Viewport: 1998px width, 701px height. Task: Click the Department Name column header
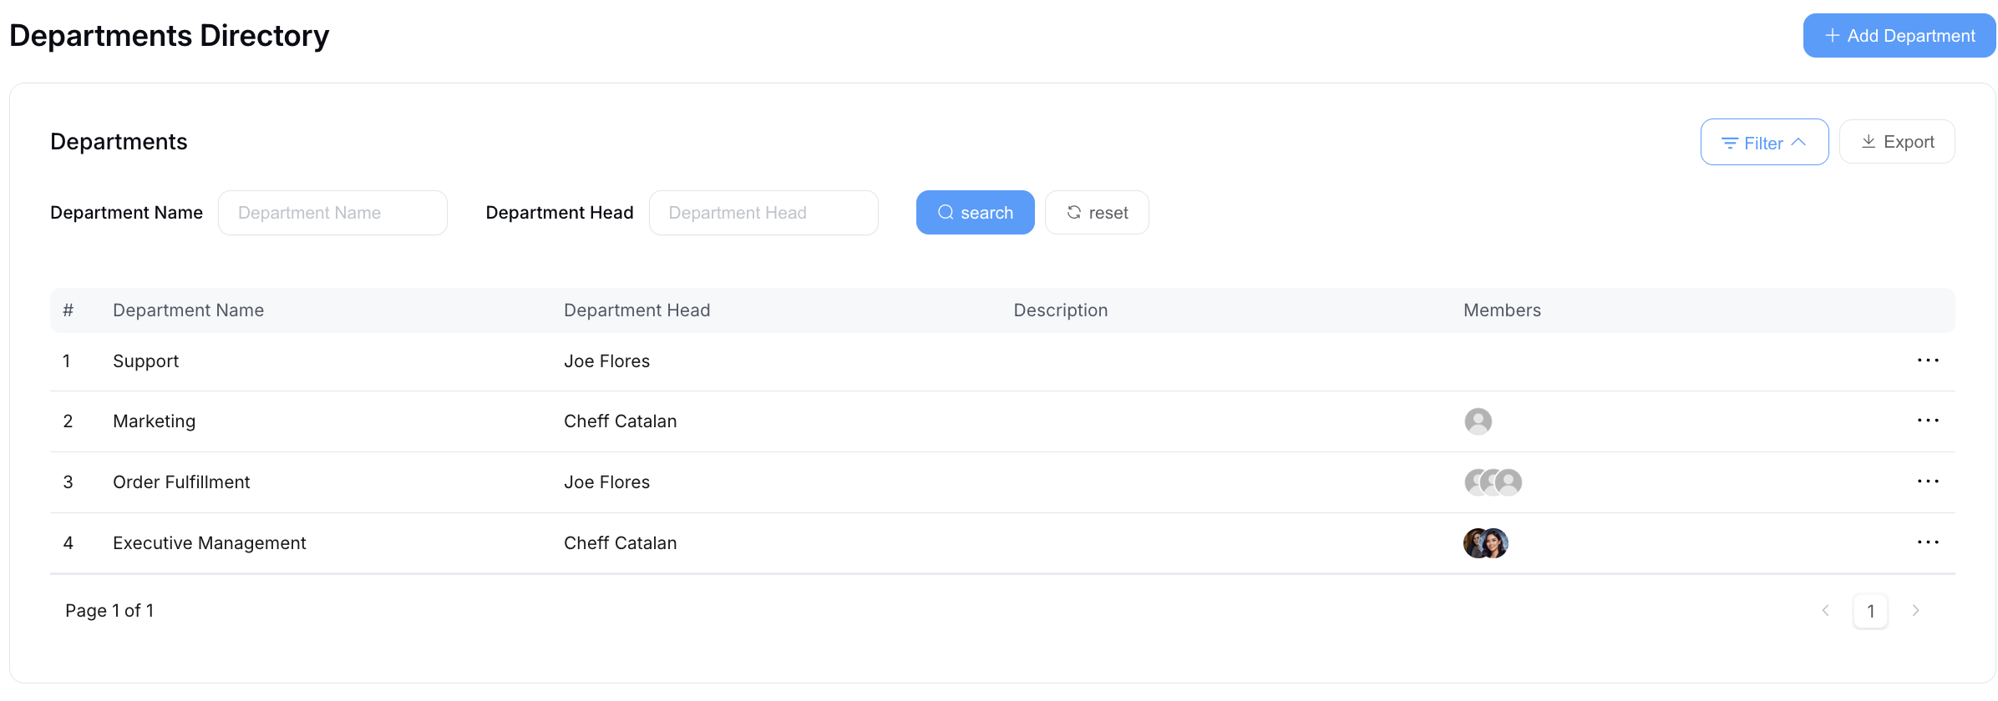(x=188, y=310)
